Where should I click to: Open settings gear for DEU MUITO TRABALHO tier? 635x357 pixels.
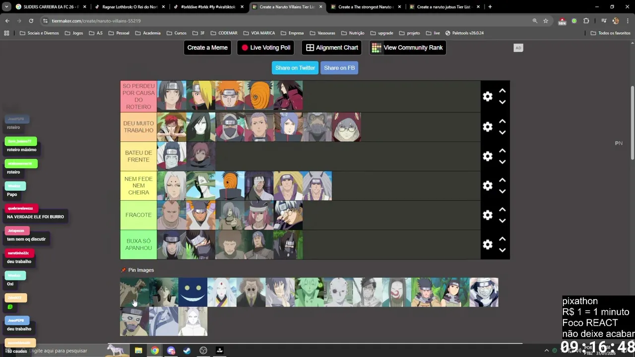click(x=488, y=127)
